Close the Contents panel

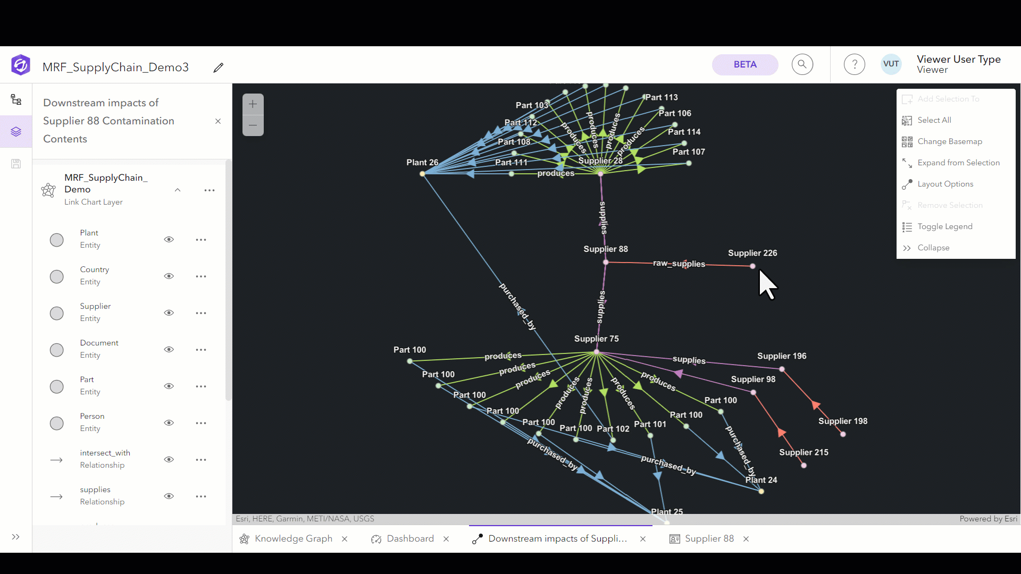[218, 121]
